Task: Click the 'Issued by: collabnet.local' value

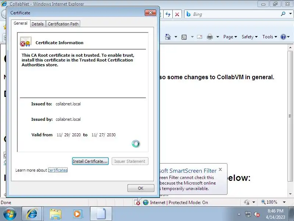Action: pyautogui.click(x=68, y=119)
